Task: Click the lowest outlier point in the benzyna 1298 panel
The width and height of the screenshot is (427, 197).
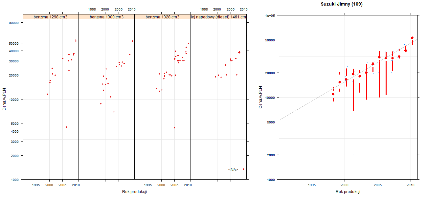Action: pyautogui.click(x=66, y=127)
